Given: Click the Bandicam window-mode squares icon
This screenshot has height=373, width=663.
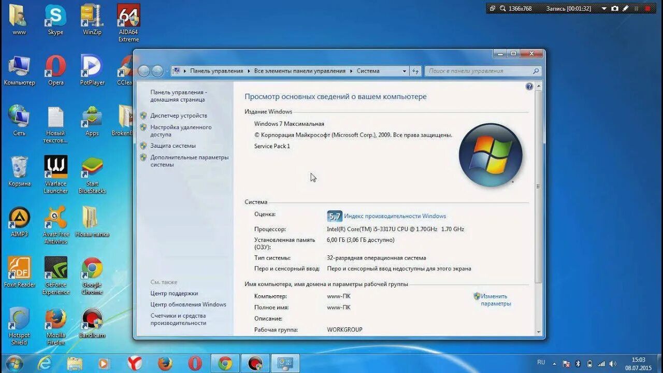Looking at the screenshot, I should pyautogui.click(x=493, y=8).
